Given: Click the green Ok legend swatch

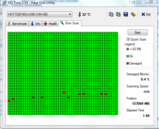Looking at the screenshot, I should click(128, 56).
